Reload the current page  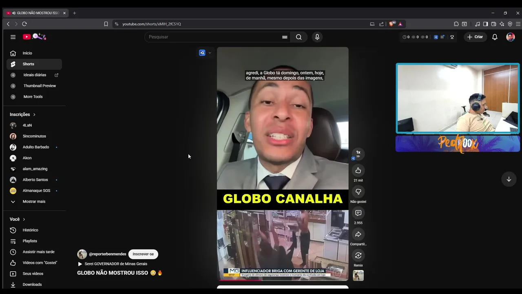[24, 24]
